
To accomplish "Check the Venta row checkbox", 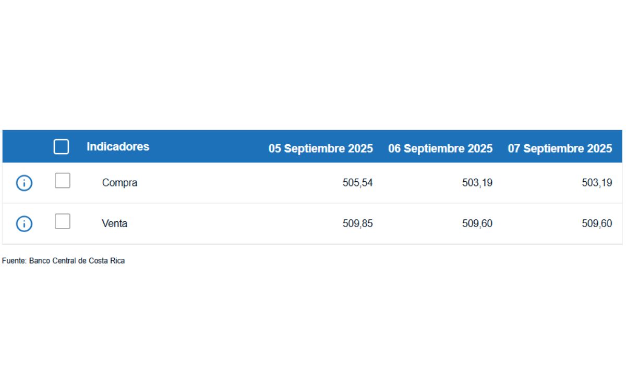I will coord(62,221).
